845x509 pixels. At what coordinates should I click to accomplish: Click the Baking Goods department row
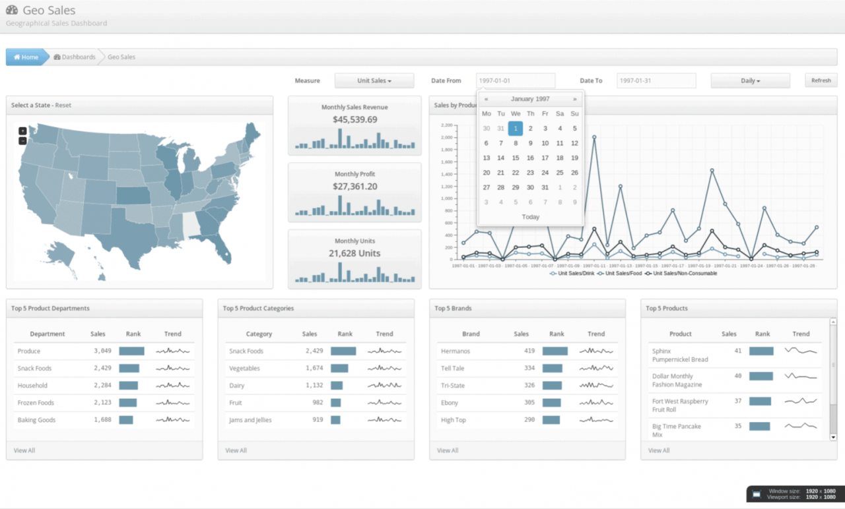coord(104,420)
